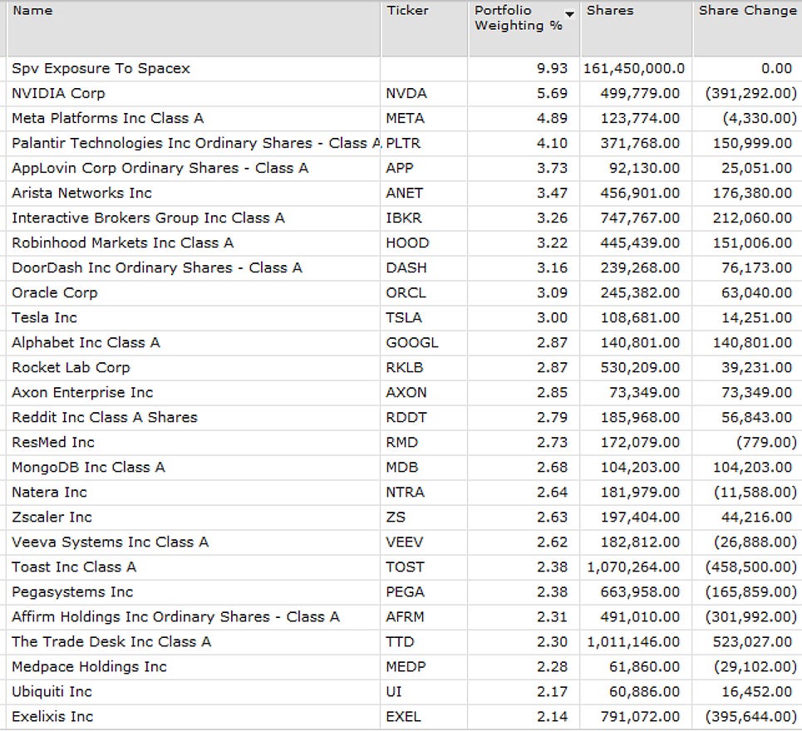
Task: Click the GOOGL ticker cell
Action: click(x=411, y=342)
